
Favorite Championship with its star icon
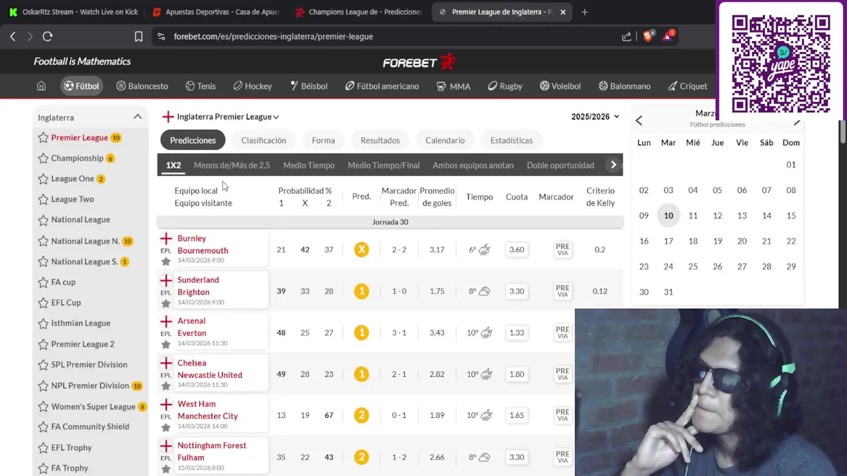[x=43, y=158]
